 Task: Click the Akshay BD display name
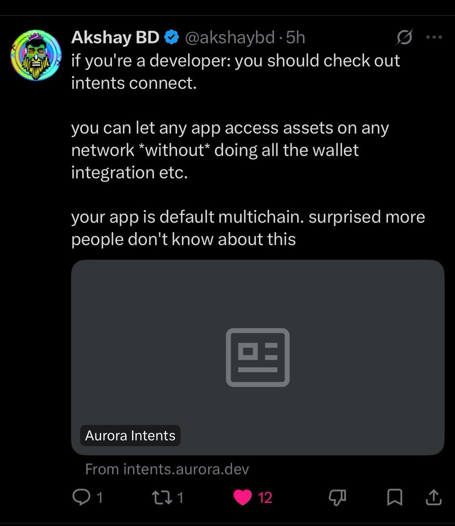tap(115, 38)
